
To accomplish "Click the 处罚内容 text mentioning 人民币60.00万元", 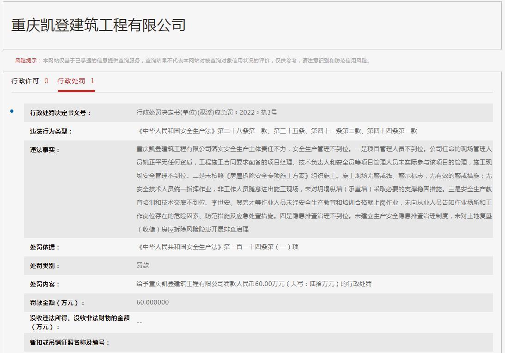I will click(x=254, y=284).
